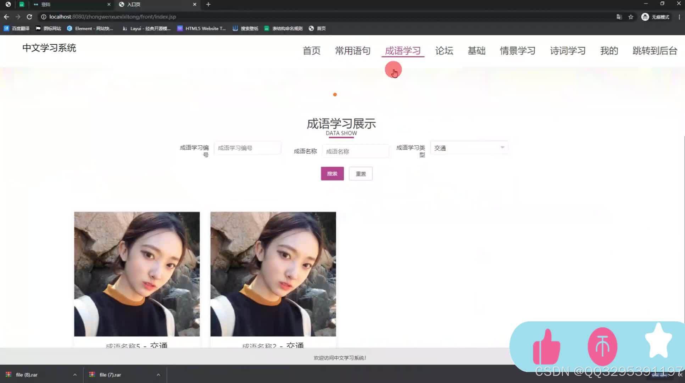The image size is (685, 383).
Task: Expand options for file (7).rar download
Action: 158,374
